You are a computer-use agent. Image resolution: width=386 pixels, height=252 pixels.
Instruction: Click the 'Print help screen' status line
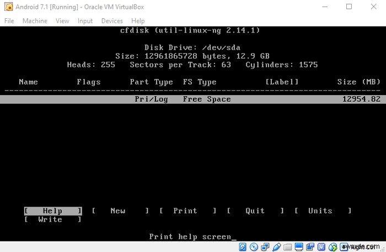(x=190, y=237)
